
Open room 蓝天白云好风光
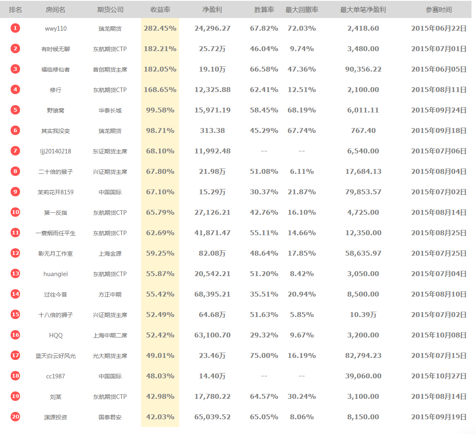click(x=56, y=355)
